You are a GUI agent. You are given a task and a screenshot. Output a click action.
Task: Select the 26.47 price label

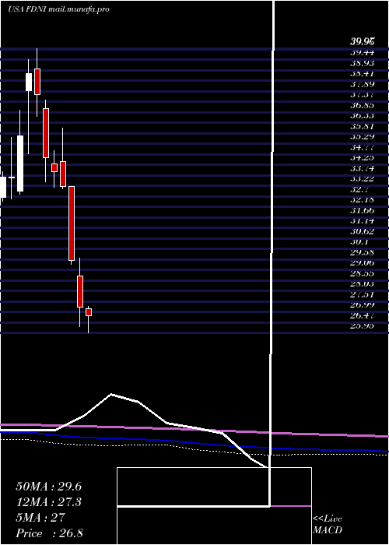[x=362, y=315]
